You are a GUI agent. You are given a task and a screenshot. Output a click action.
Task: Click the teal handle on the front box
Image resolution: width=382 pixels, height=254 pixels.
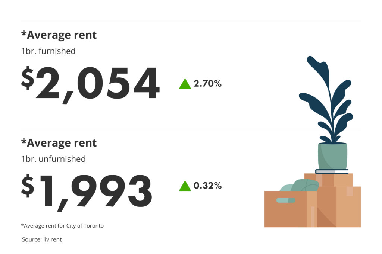[x=285, y=200]
